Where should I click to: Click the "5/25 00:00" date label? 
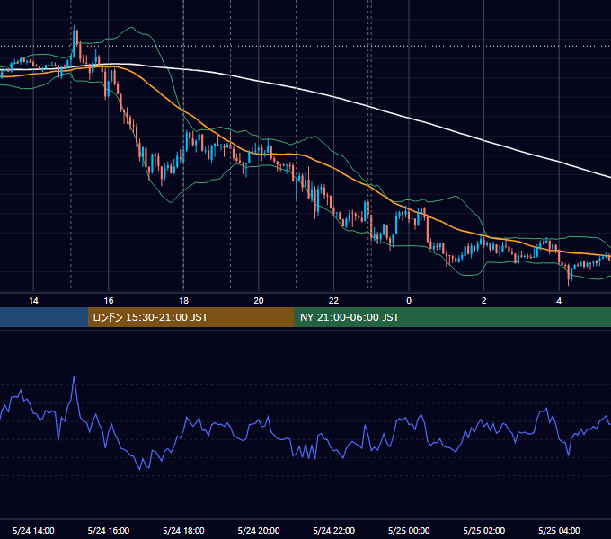point(409,530)
